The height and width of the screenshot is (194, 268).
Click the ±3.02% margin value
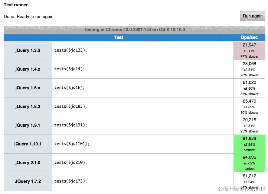(x=249, y=163)
